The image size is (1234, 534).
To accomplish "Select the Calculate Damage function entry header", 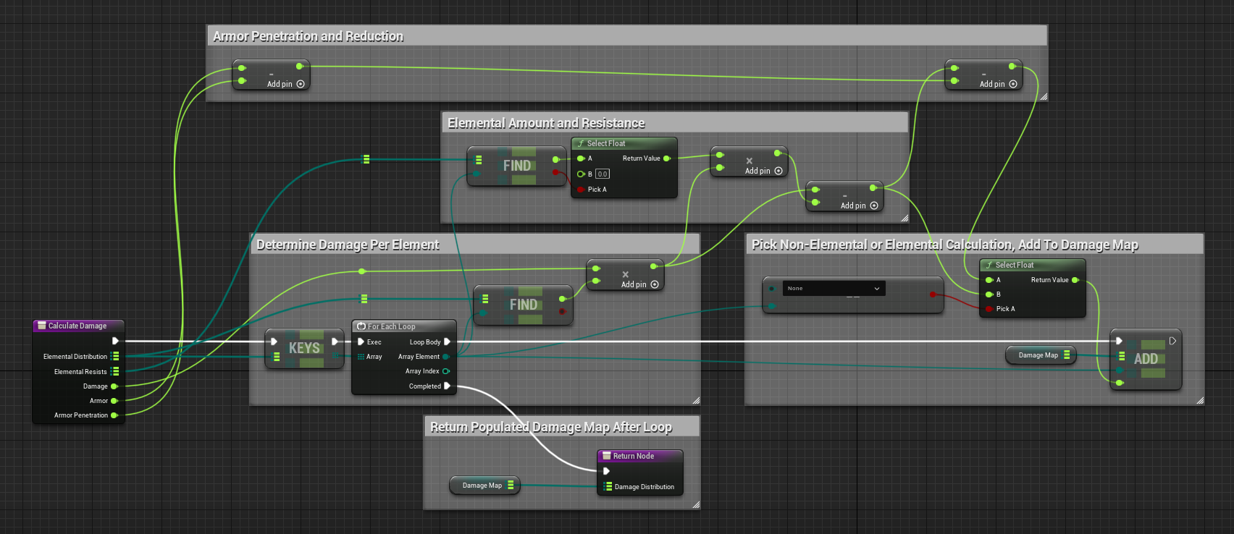I will [x=78, y=326].
